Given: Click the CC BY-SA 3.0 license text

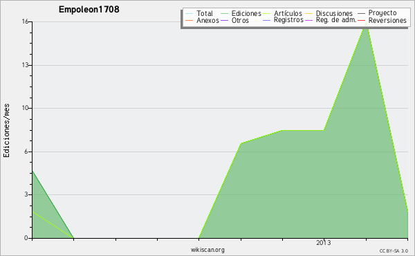Looking at the screenshot, I should tap(394, 250).
